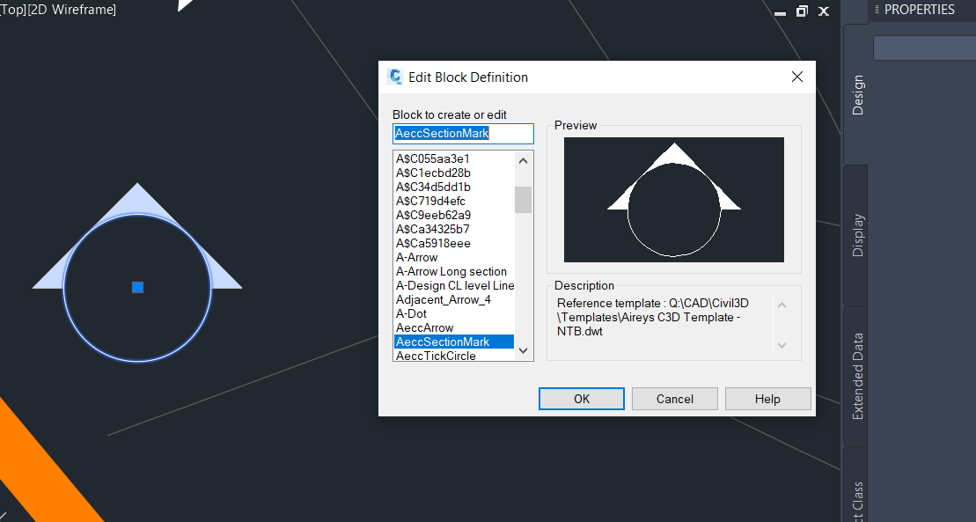
Task: Select block A$C9eeb62a9 in list
Action: pyautogui.click(x=454, y=215)
